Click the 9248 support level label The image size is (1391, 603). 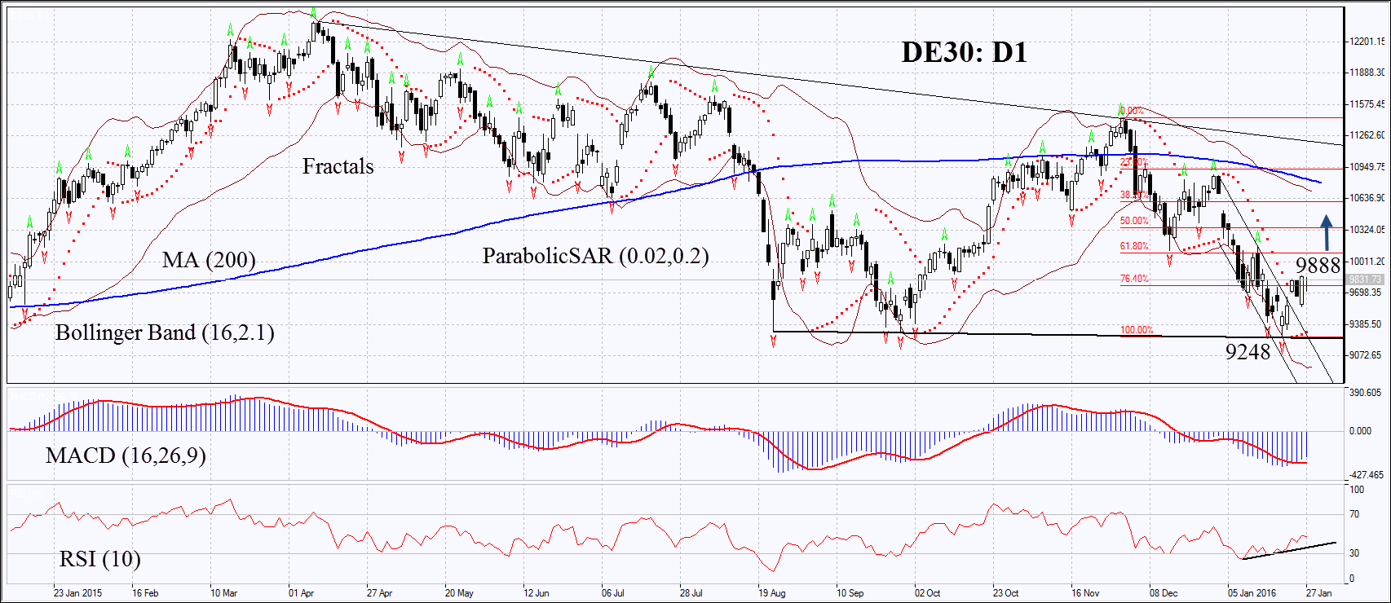click(x=1247, y=351)
